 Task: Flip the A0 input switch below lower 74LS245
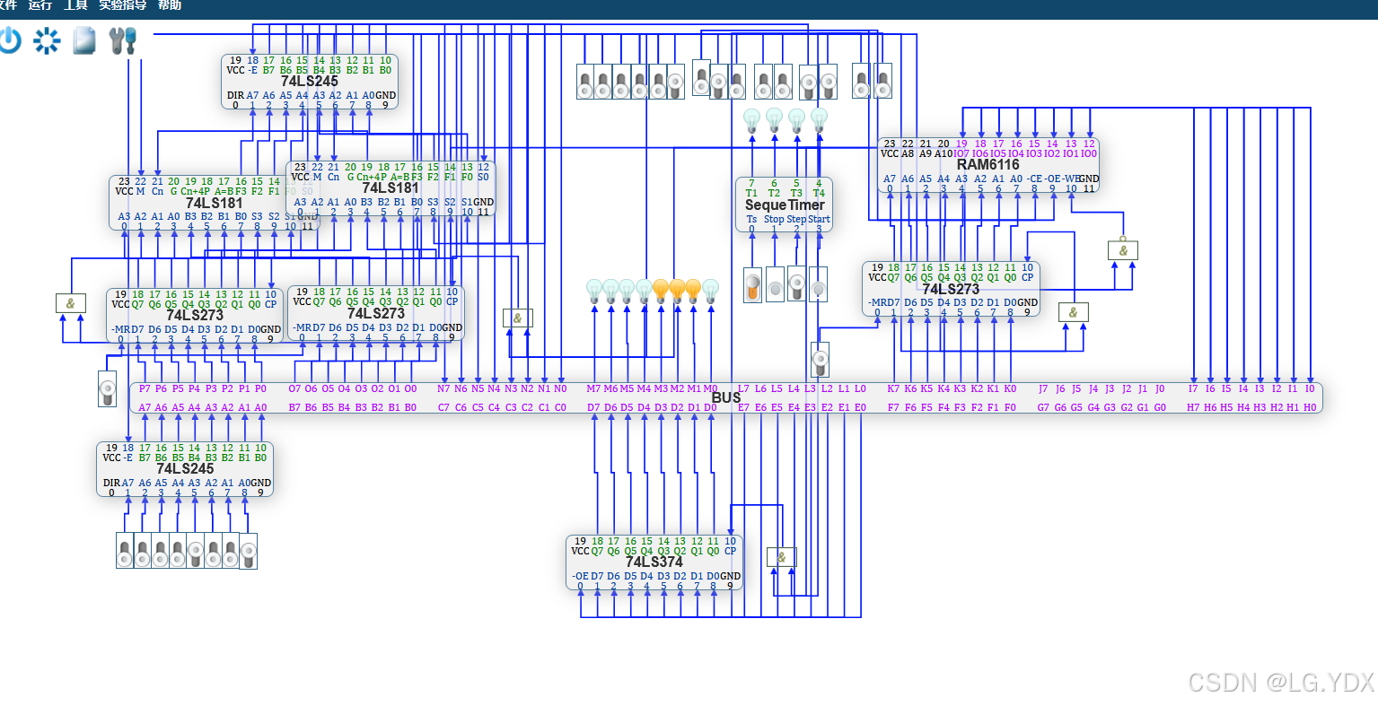tap(248, 551)
